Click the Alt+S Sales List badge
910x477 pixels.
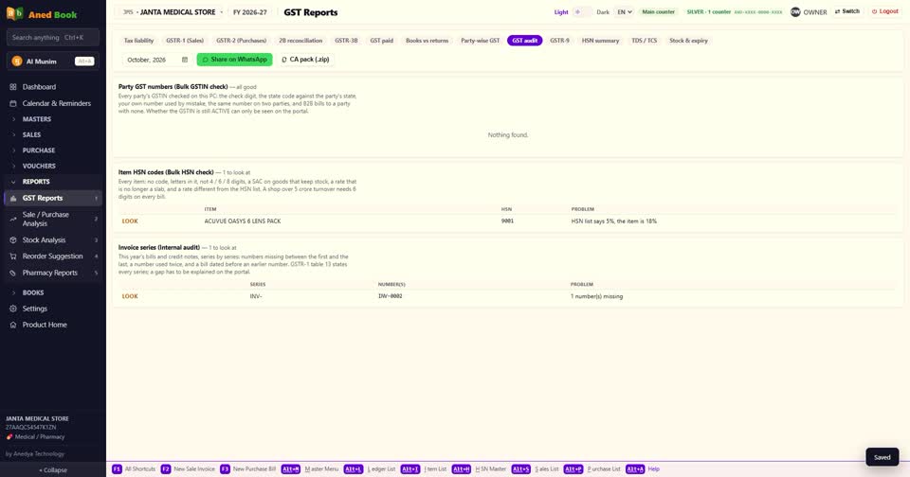[x=521, y=468]
